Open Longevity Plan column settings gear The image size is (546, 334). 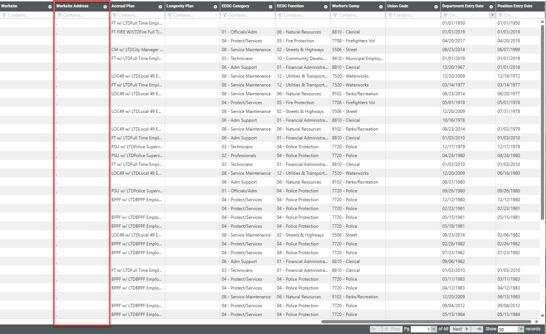click(215, 7)
